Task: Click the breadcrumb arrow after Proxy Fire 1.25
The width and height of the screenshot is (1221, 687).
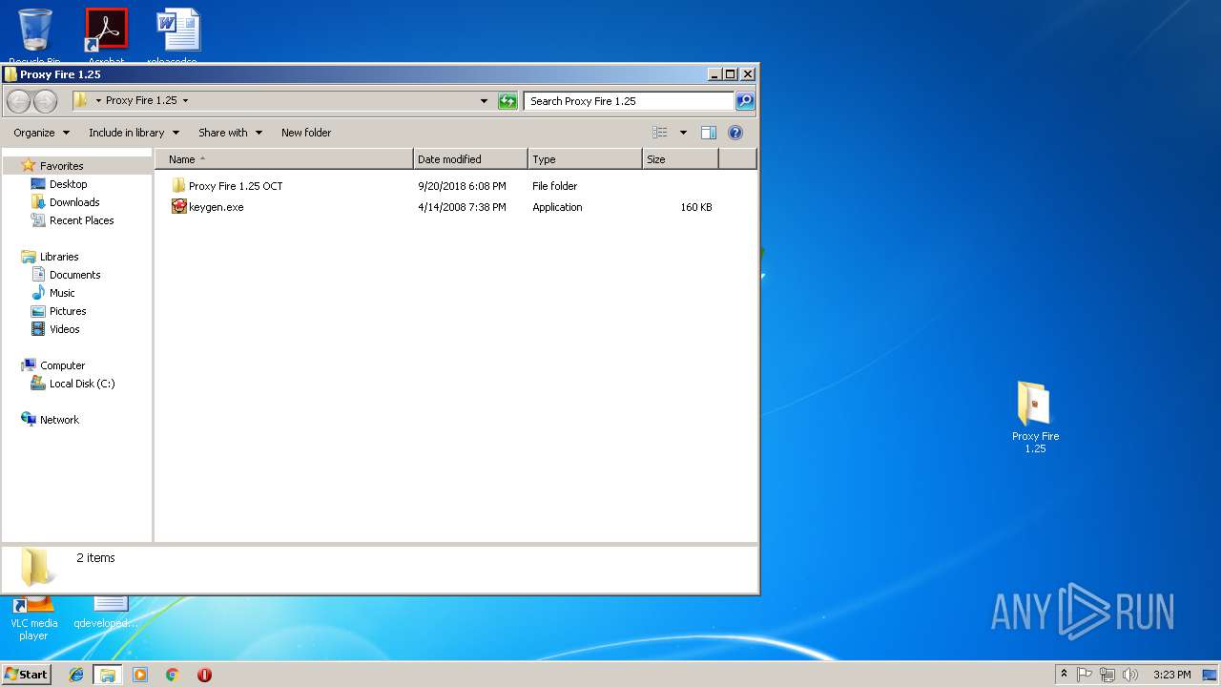Action: click(185, 100)
